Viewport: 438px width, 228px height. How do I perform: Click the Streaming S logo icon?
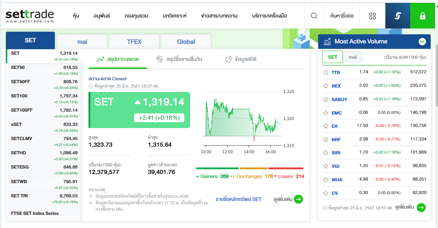397,16
